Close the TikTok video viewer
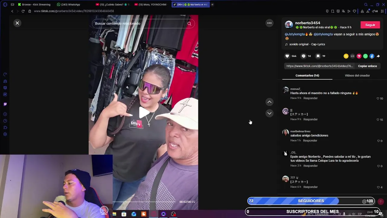 click(17, 23)
